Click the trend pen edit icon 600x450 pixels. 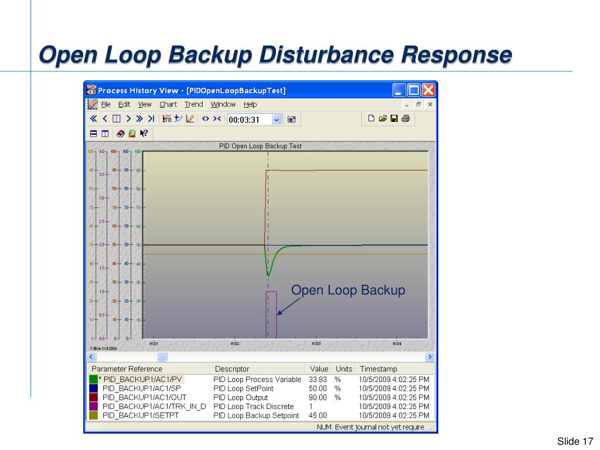190,119
